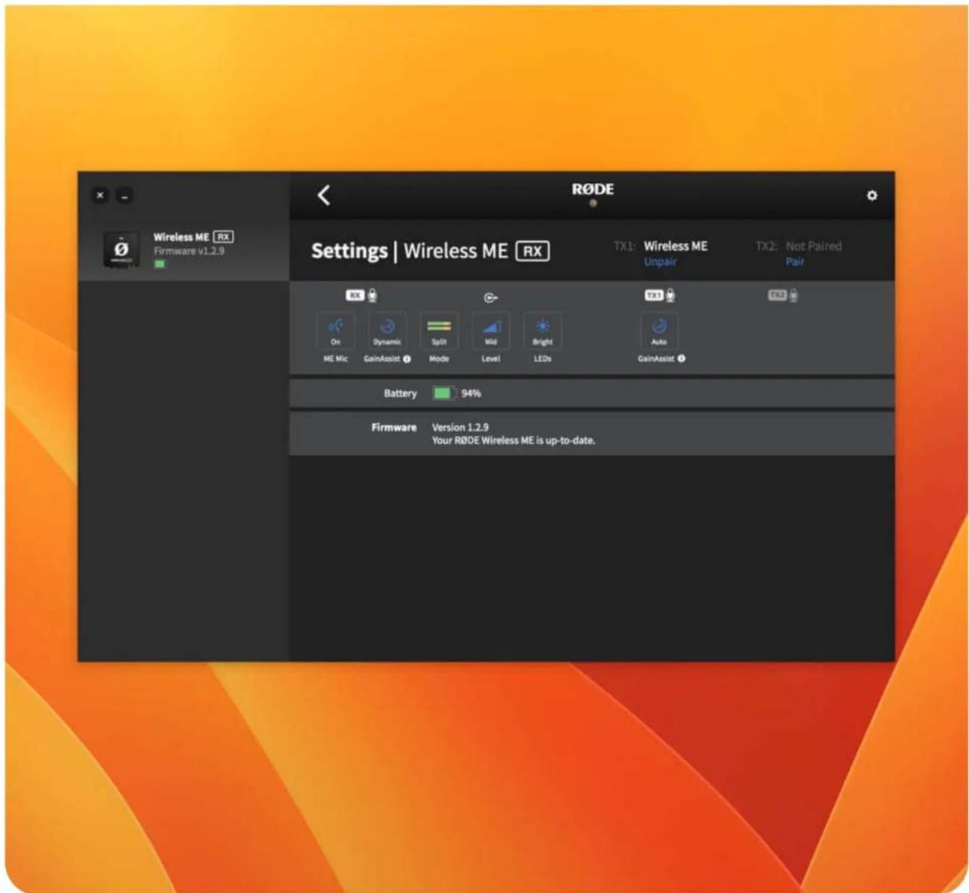Adjust the Mid output Level button
This screenshot has width=969, height=893.
pos(490,331)
